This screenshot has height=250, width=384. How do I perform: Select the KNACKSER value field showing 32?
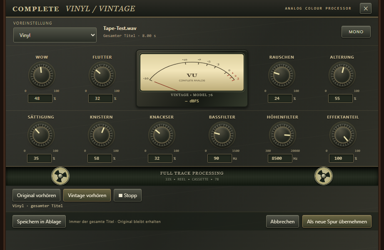[160, 158]
